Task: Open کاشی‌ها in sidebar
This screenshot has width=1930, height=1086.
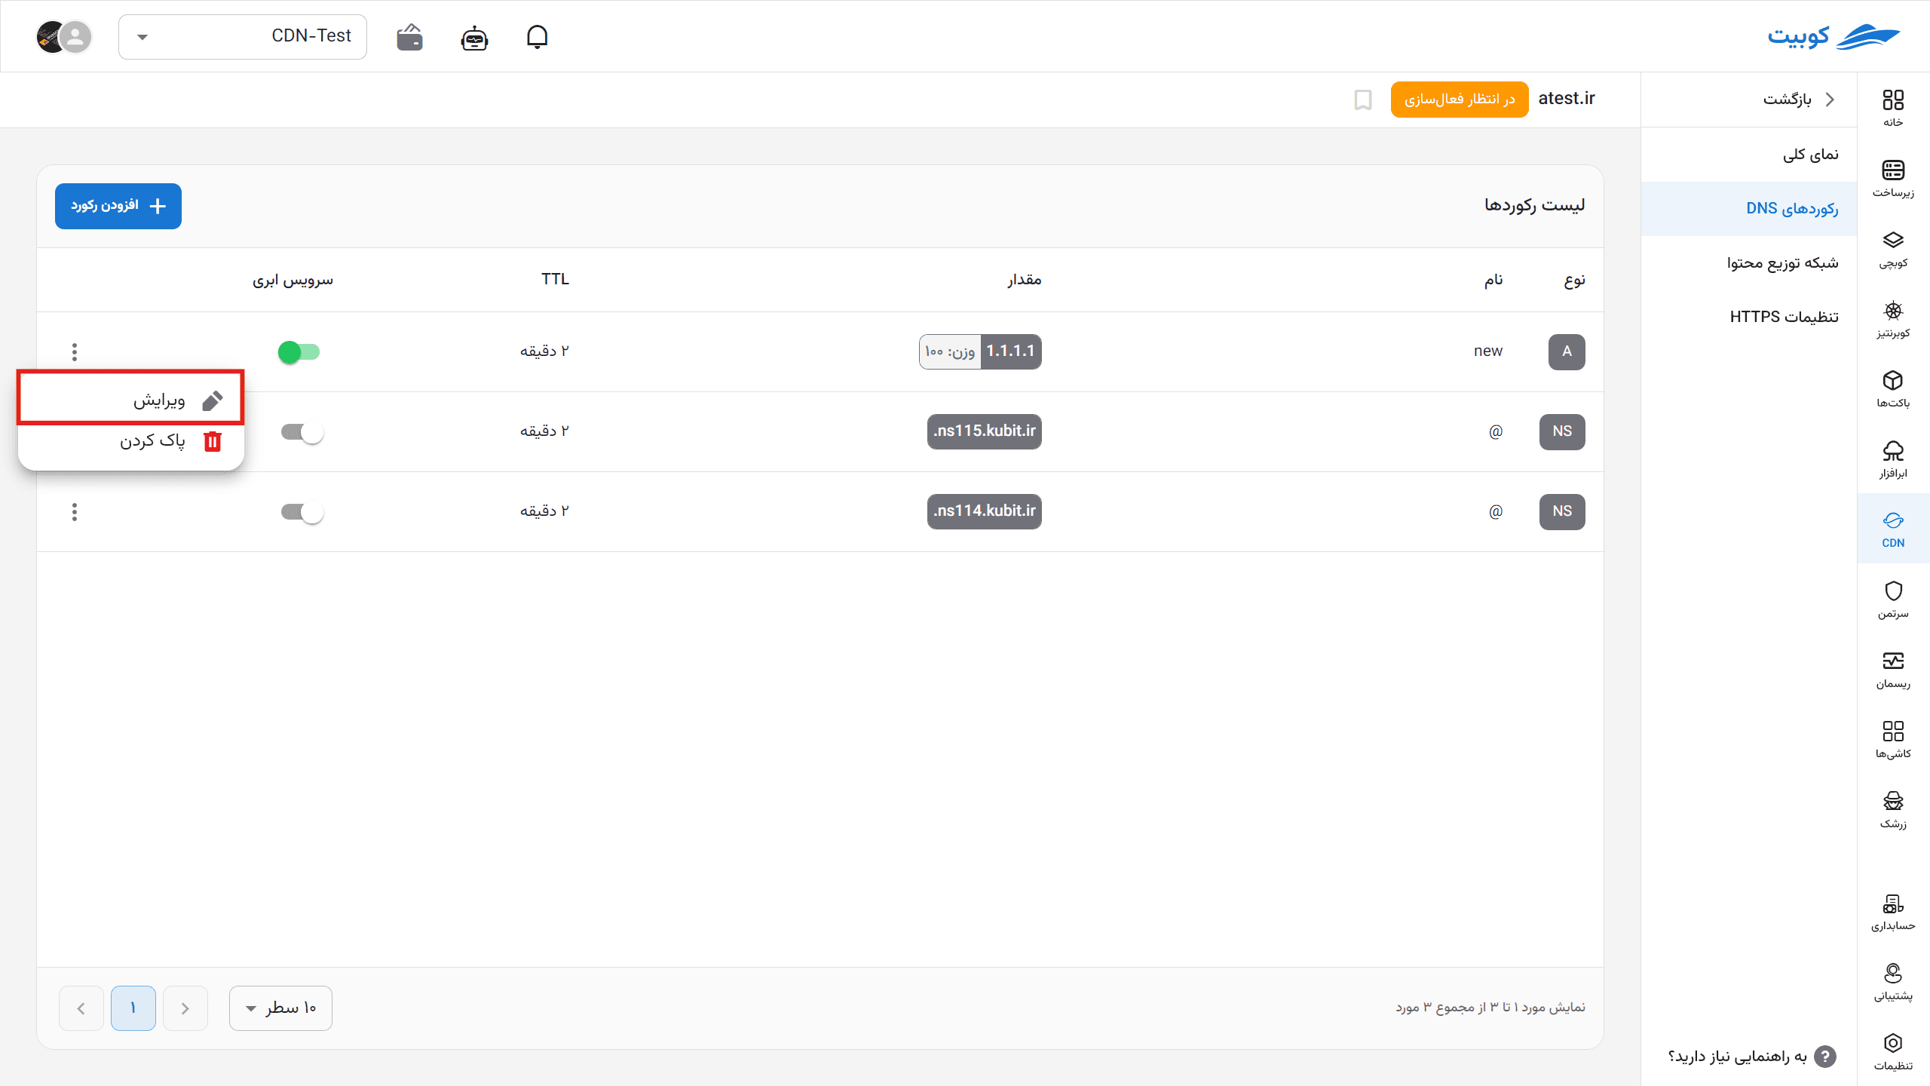Action: point(1893,739)
